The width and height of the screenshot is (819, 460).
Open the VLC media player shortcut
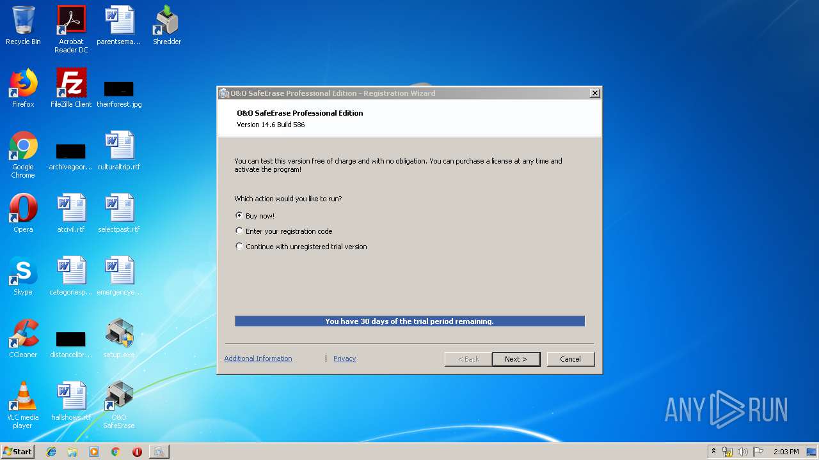(23, 405)
